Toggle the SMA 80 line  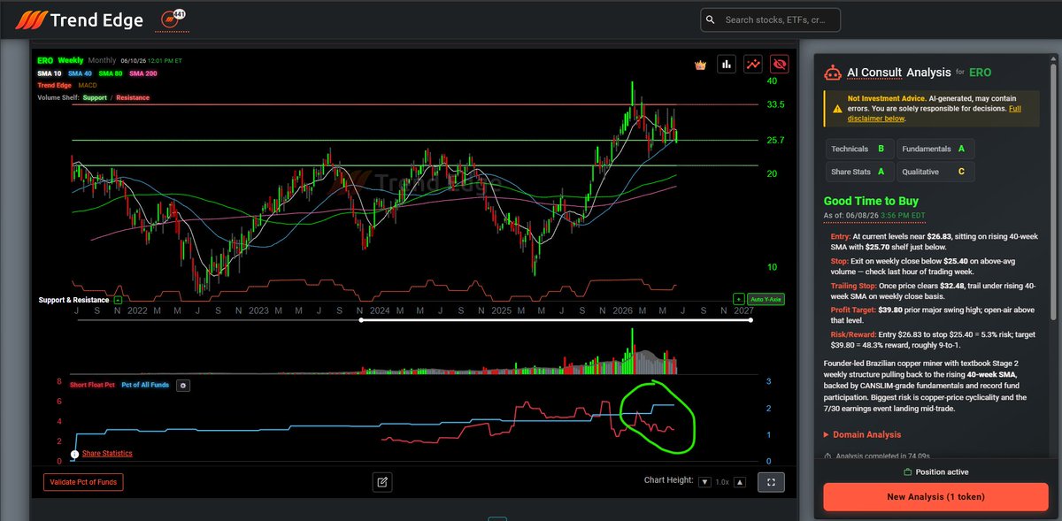pyautogui.click(x=110, y=73)
